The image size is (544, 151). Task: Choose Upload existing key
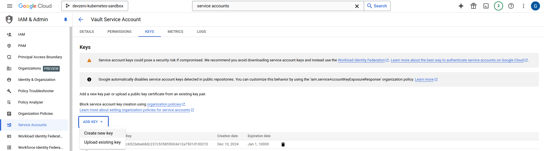(x=102, y=142)
